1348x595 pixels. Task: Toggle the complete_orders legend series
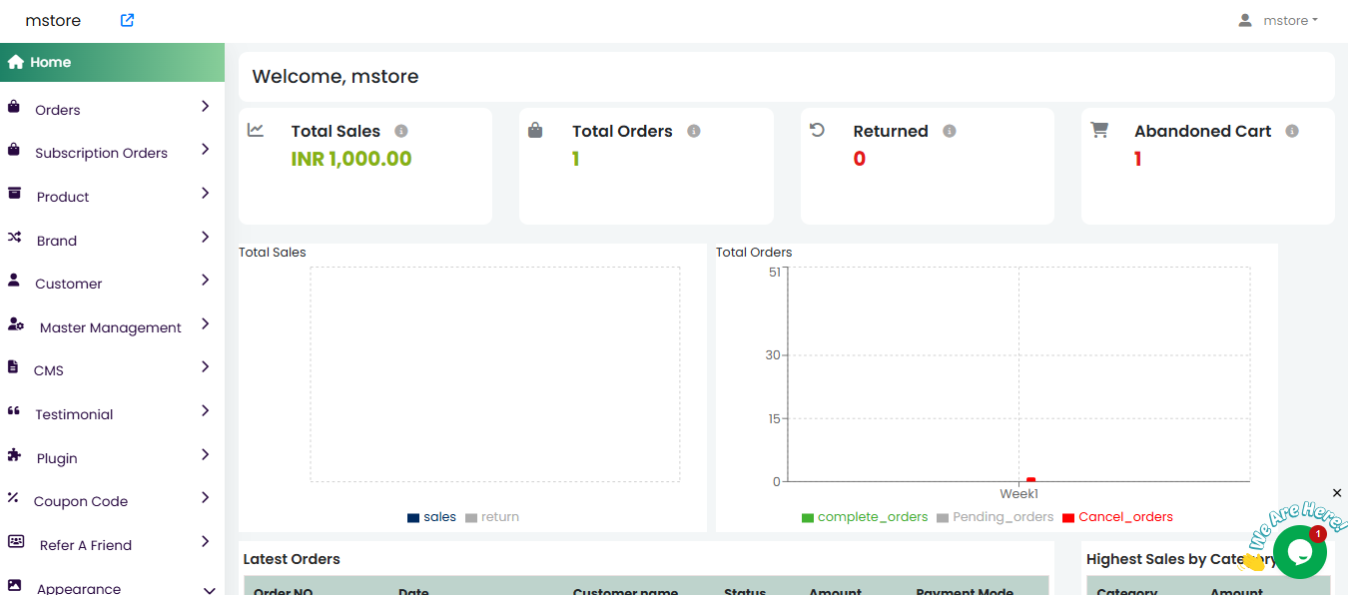[865, 517]
